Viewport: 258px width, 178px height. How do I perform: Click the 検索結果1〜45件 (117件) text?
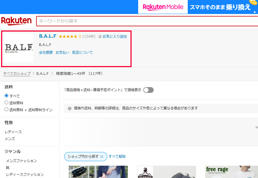click(x=79, y=74)
